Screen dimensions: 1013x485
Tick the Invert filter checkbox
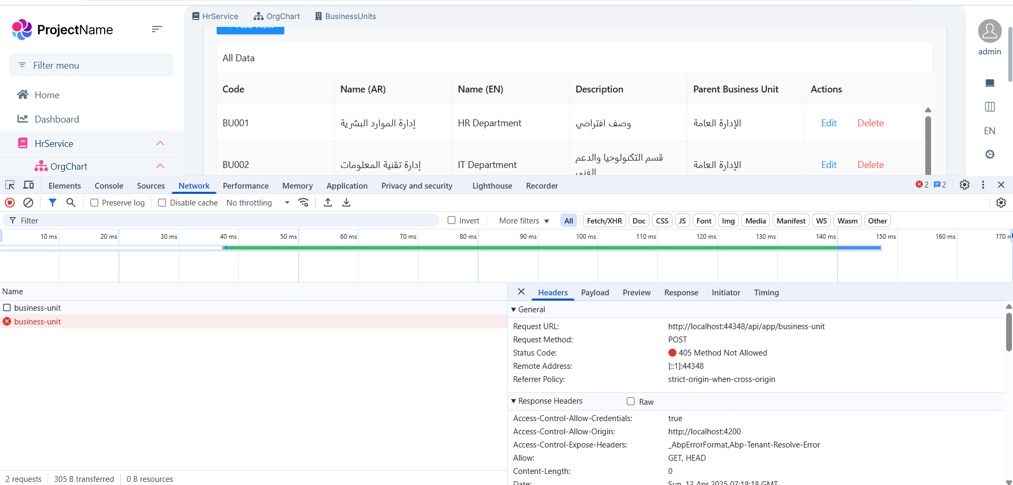pos(452,221)
